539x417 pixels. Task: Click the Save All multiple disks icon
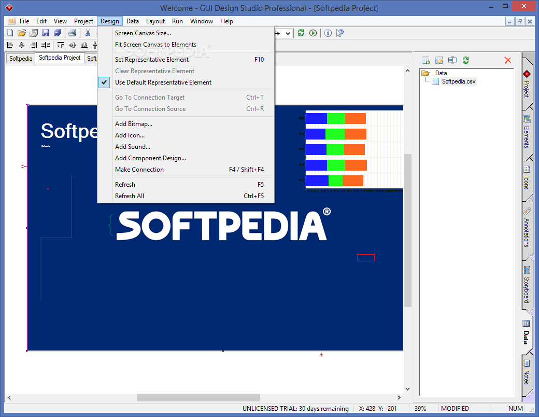tap(58, 33)
